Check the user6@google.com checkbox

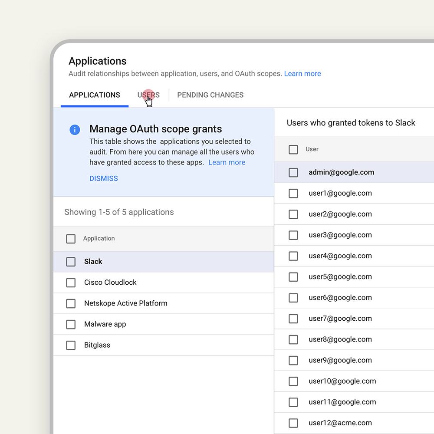[x=293, y=298]
